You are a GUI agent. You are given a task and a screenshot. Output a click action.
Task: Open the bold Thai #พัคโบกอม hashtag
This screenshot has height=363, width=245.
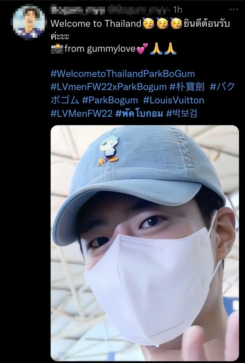pyautogui.click(x=139, y=113)
